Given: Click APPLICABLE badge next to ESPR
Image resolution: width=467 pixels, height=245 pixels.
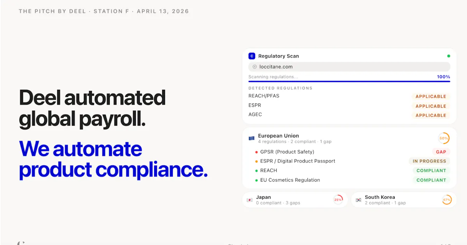Looking at the screenshot, I should click(431, 106).
